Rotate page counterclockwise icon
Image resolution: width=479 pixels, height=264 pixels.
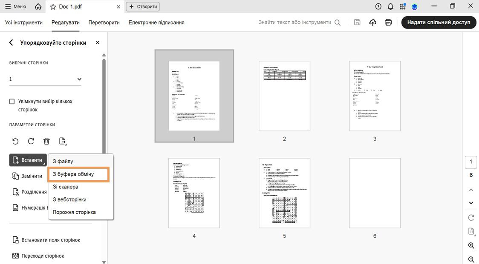coord(15,141)
